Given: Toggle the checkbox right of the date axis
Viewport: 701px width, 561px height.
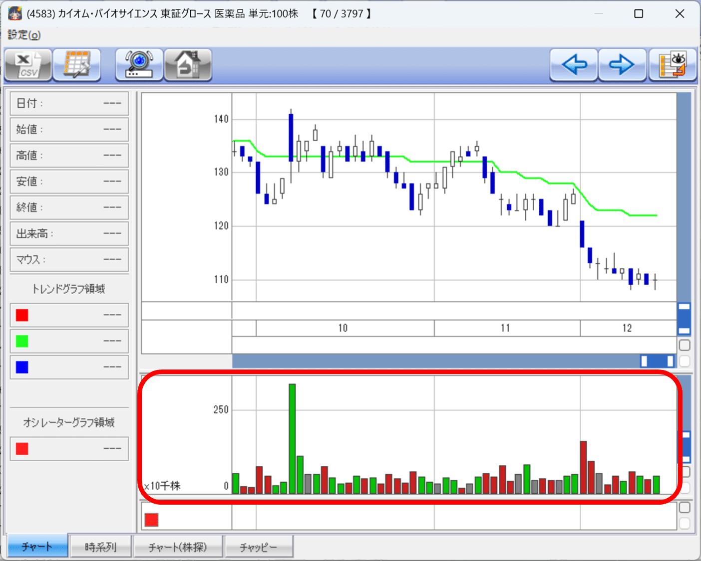Looking at the screenshot, I should [x=685, y=345].
